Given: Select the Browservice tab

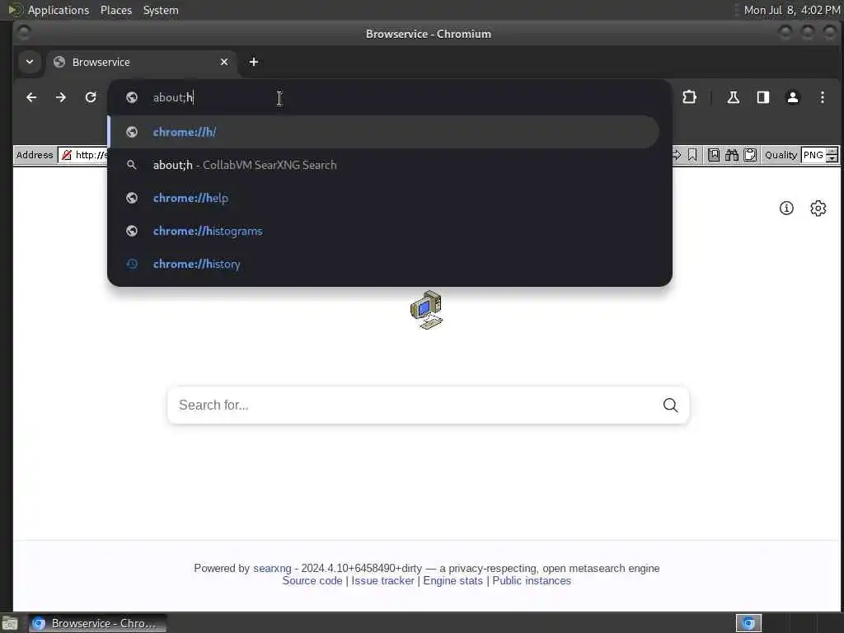Looking at the screenshot, I should click(142, 62).
